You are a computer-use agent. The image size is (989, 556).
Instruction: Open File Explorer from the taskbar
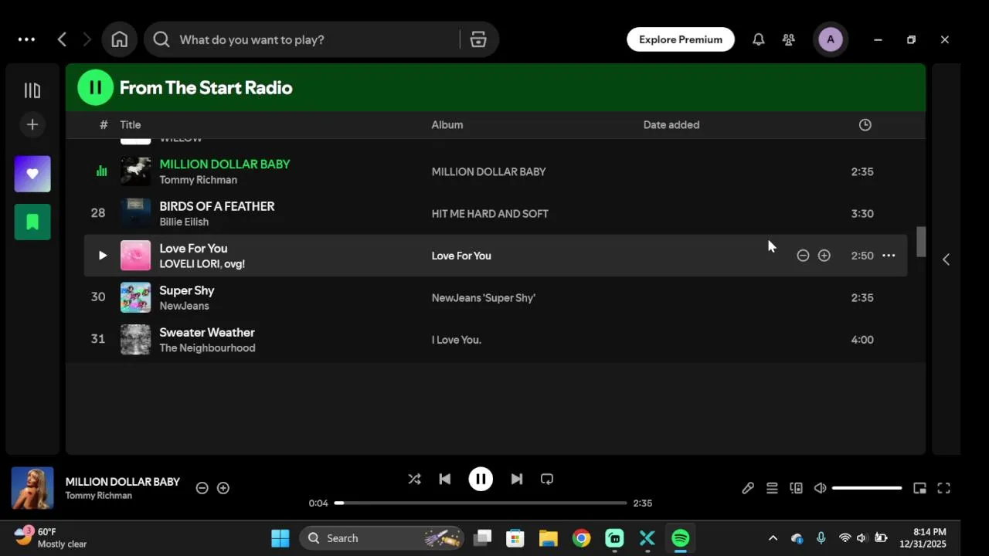click(x=548, y=538)
